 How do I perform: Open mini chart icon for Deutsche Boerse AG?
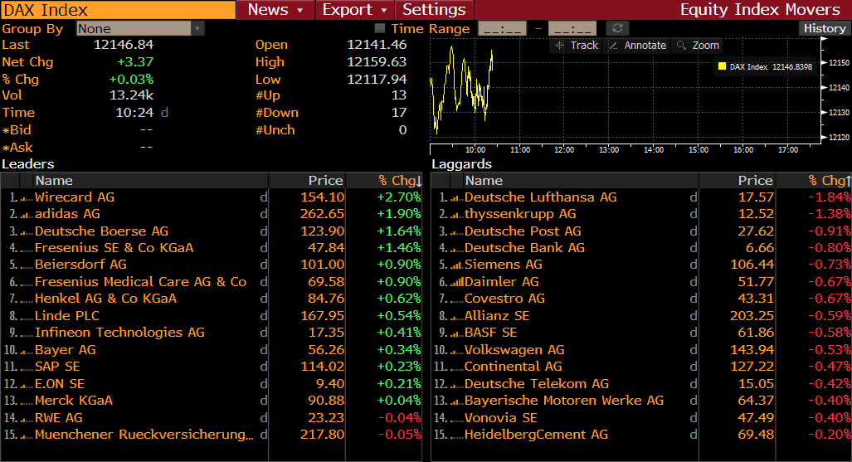[27, 232]
